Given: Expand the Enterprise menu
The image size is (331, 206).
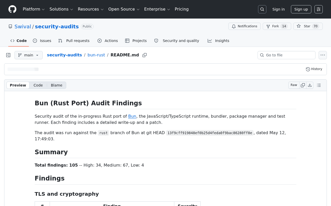Looking at the screenshot, I should 157,9.
